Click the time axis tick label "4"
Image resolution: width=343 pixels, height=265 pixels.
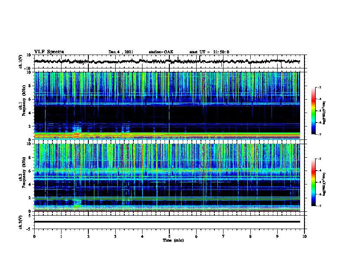pos(142,236)
